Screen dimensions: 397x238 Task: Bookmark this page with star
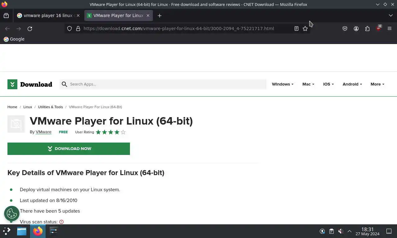coord(305,29)
